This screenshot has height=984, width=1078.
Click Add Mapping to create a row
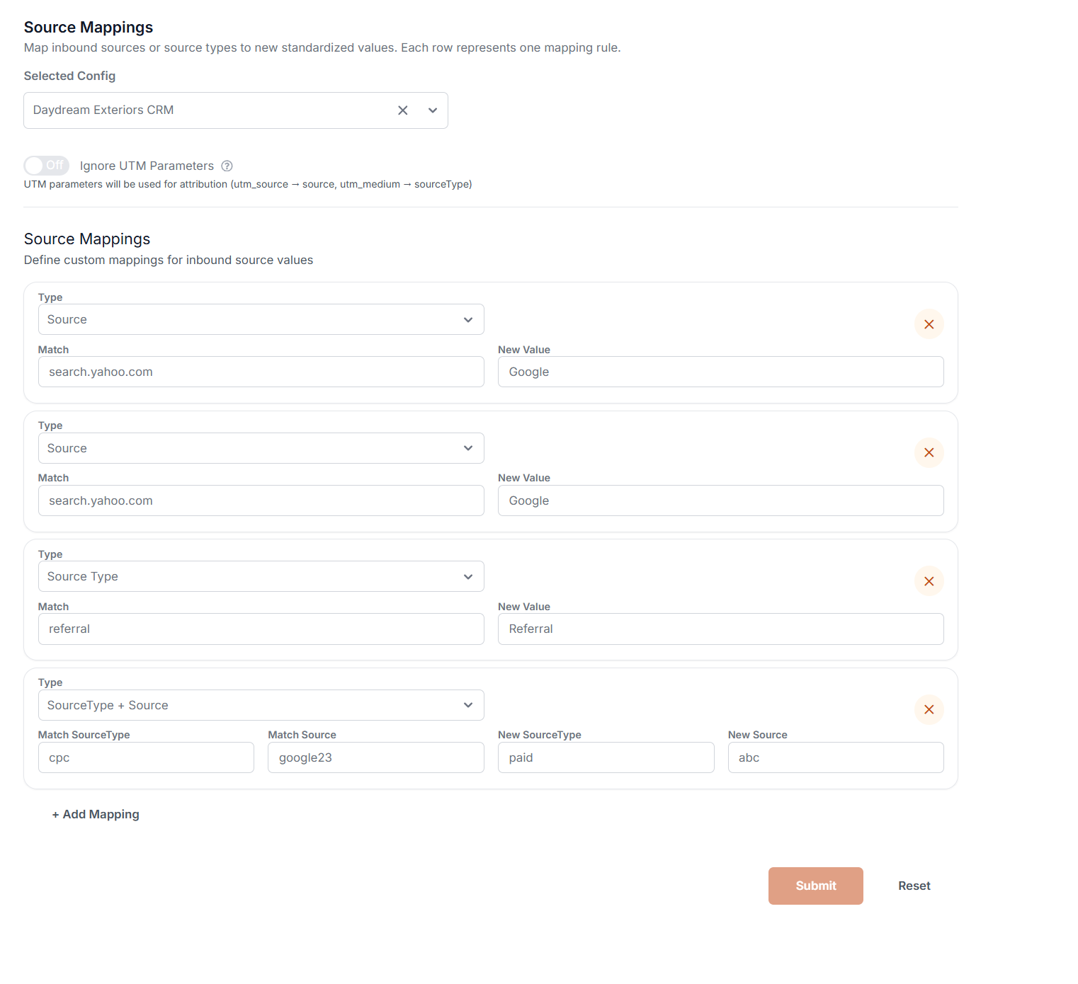[x=96, y=814]
